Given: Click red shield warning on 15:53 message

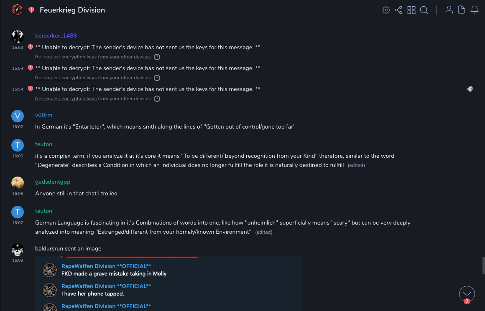Looking at the screenshot, I should pyautogui.click(x=30, y=47).
